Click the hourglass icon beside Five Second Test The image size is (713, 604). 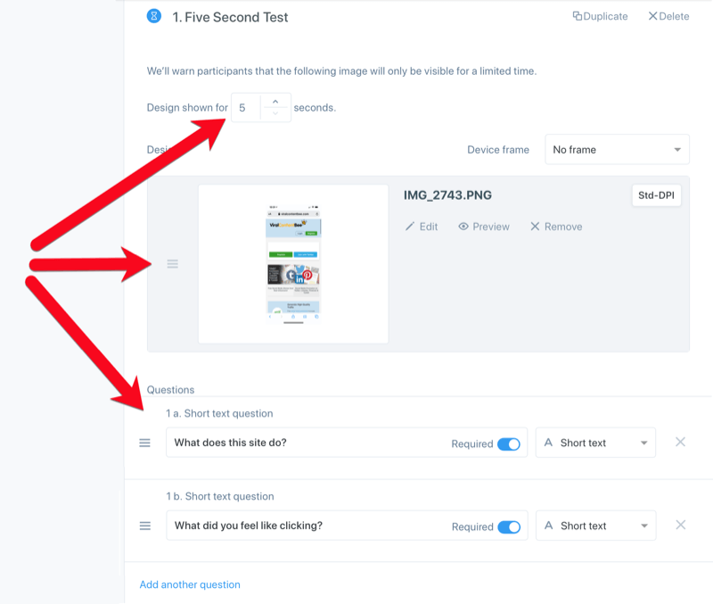[x=154, y=16]
